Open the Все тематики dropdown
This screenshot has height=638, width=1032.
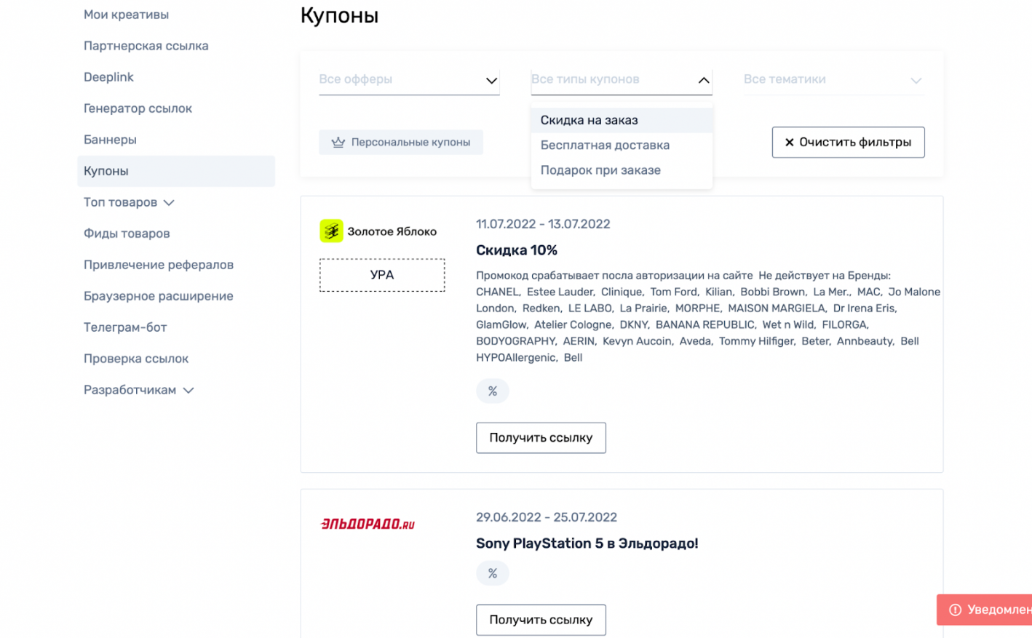834,80
